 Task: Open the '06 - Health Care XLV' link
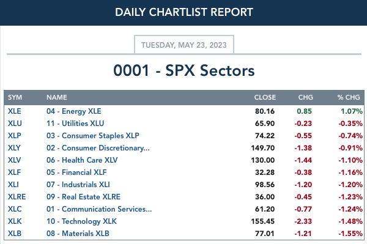(82, 160)
